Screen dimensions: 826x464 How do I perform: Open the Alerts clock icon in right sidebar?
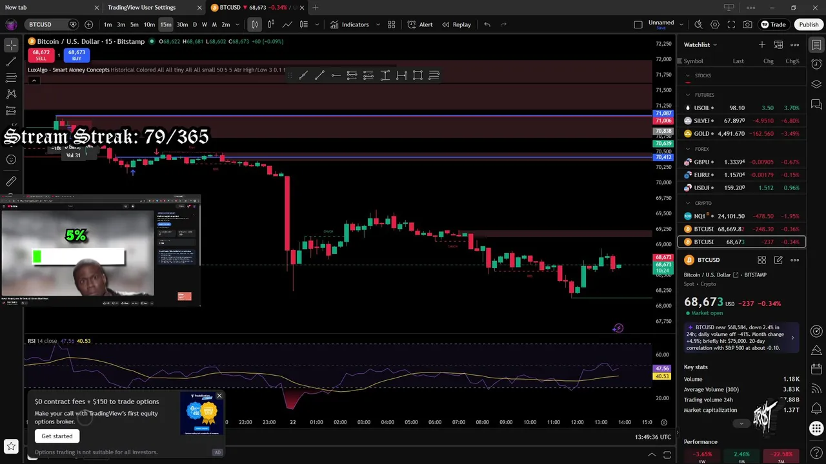816,64
